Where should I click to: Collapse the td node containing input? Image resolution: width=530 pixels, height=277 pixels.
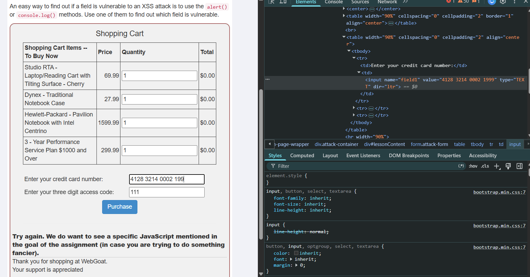359,72
